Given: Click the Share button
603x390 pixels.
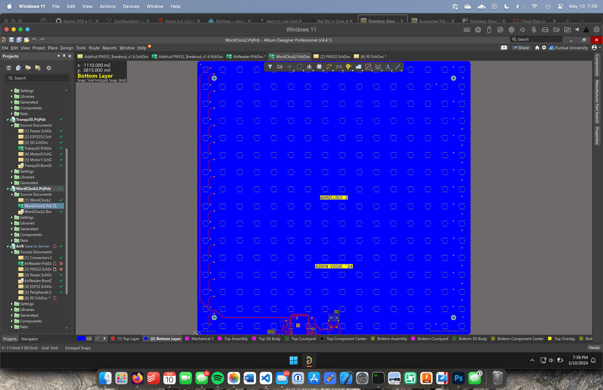Looking at the screenshot, I should coord(521,48).
